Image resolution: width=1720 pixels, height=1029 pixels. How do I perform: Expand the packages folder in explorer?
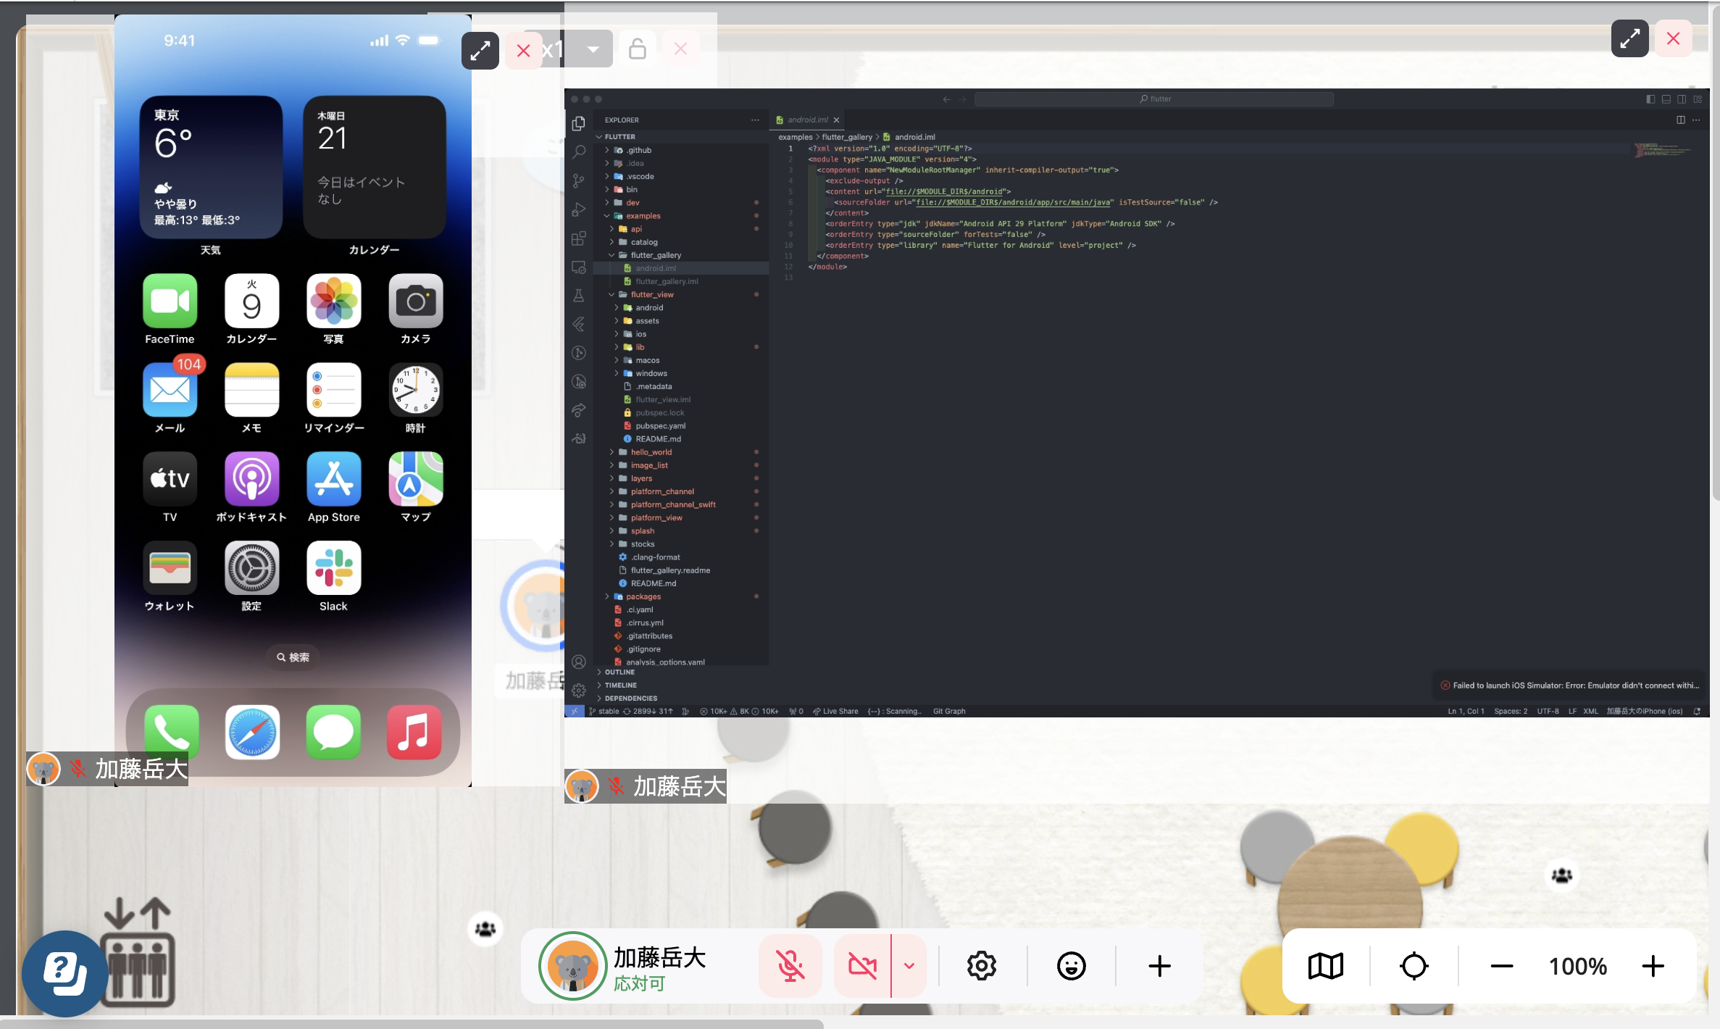pos(643,596)
